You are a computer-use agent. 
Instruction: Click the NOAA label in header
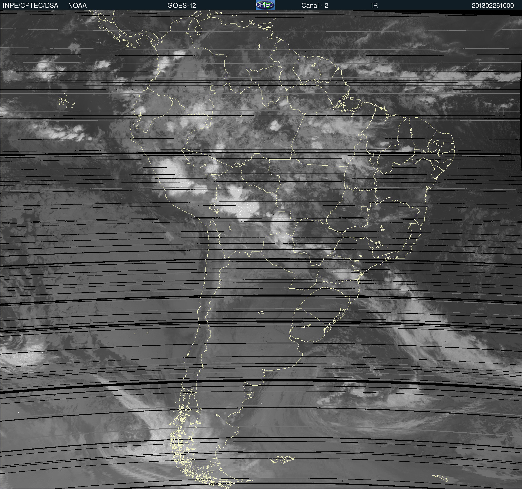(x=77, y=6)
